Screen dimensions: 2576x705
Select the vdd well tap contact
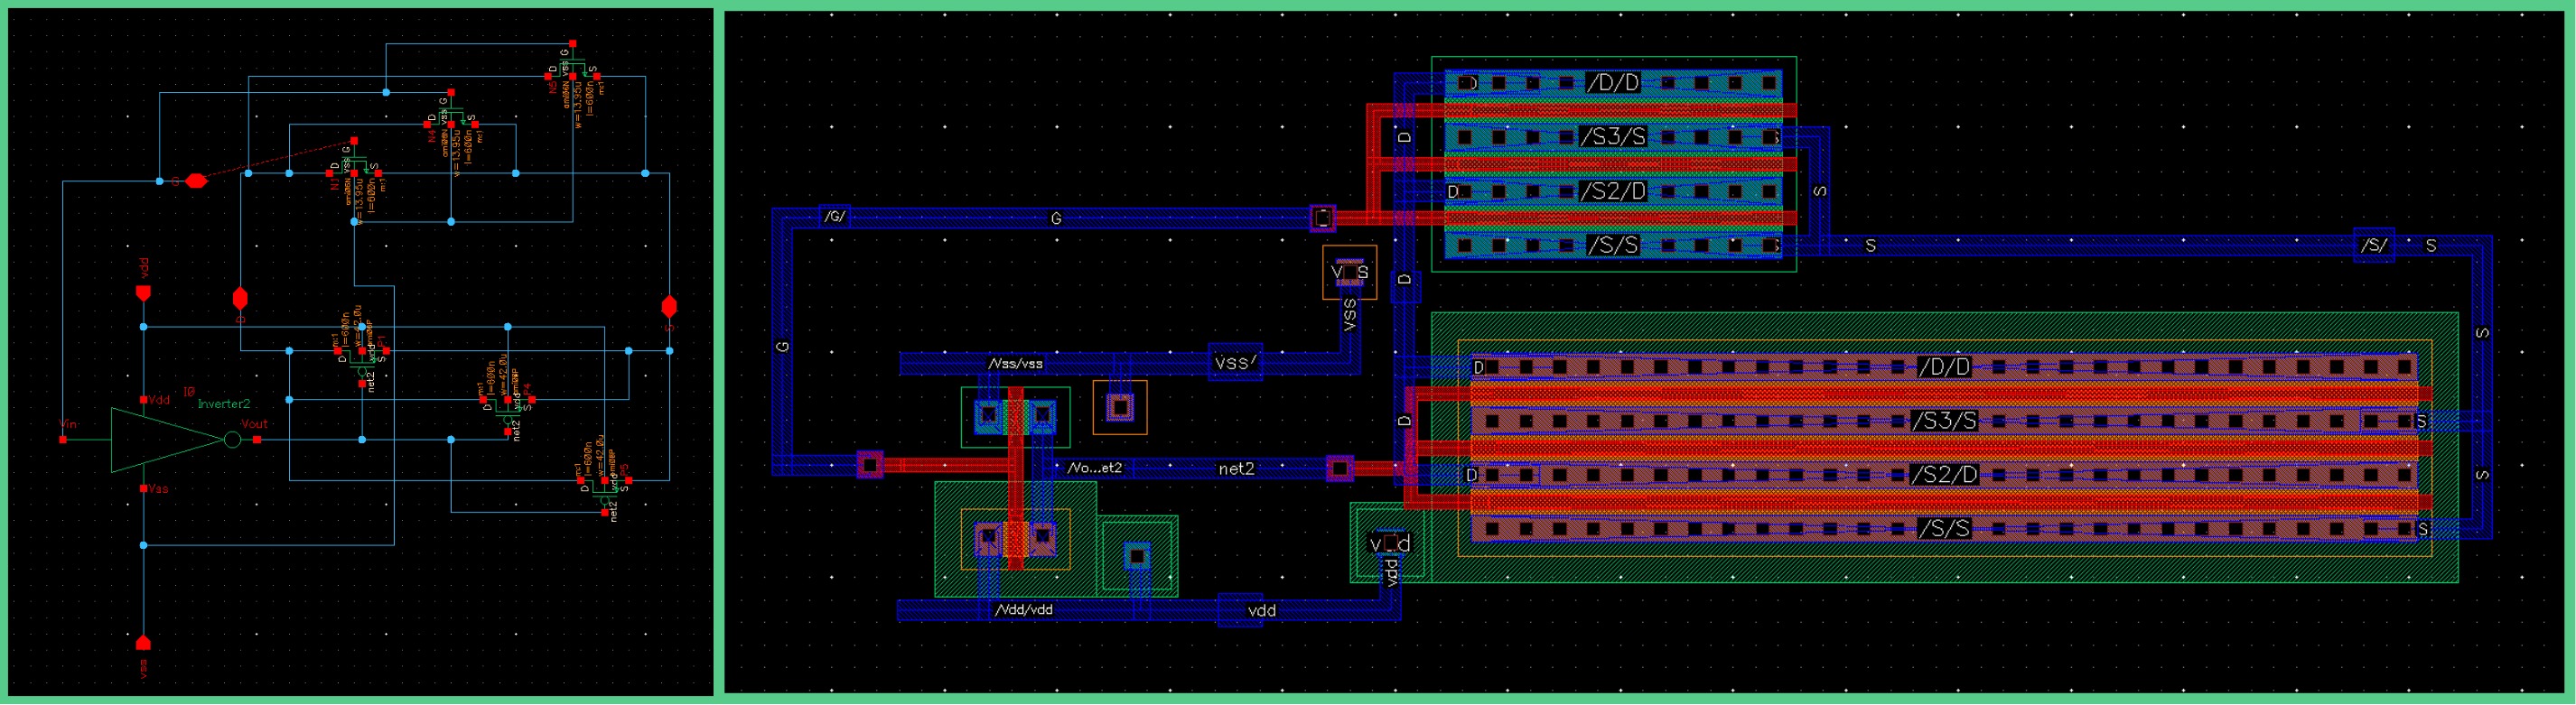point(1390,543)
